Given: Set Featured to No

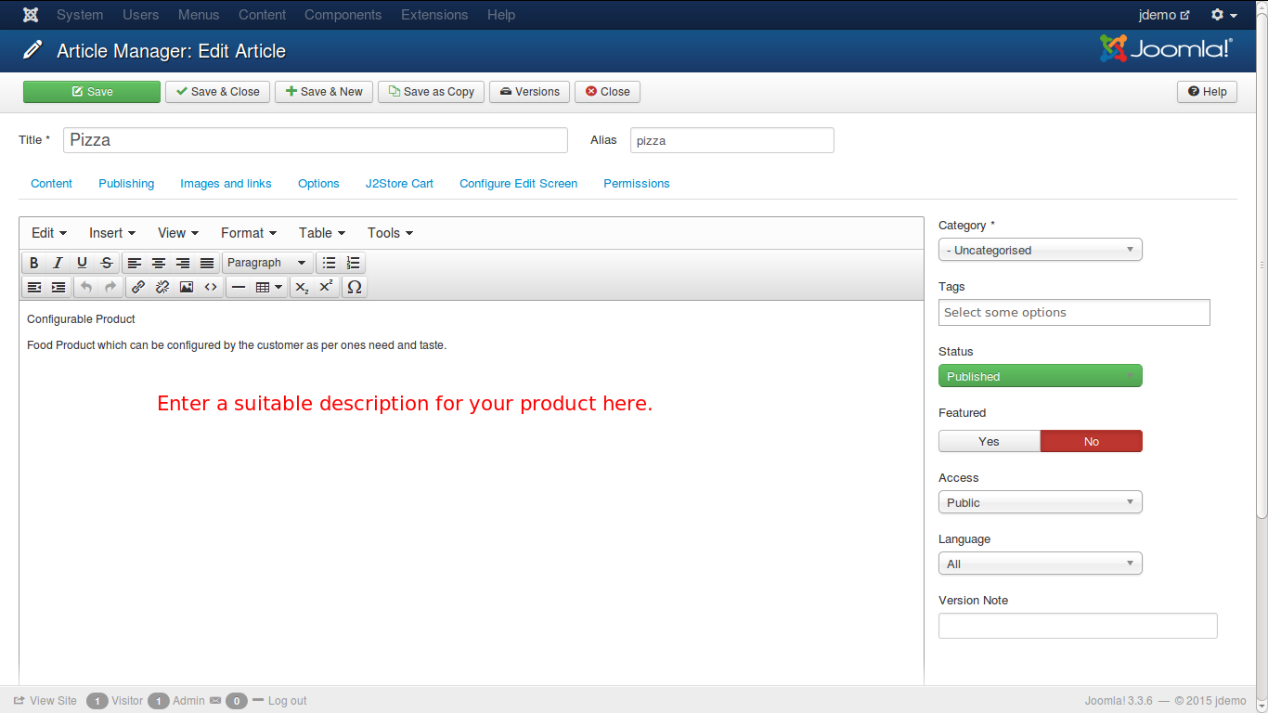Looking at the screenshot, I should tap(1091, 441).
